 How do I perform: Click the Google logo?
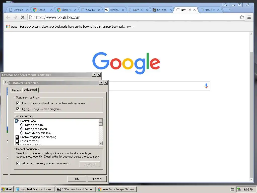[126, 63]
